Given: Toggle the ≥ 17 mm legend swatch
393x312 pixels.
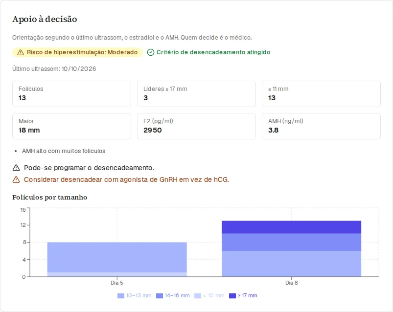Looking at the screenshot, I should pyautogui.click(x=232, y=296).
